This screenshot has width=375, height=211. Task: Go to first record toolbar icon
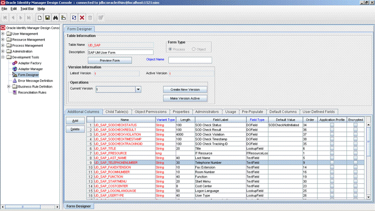point(5,18)
